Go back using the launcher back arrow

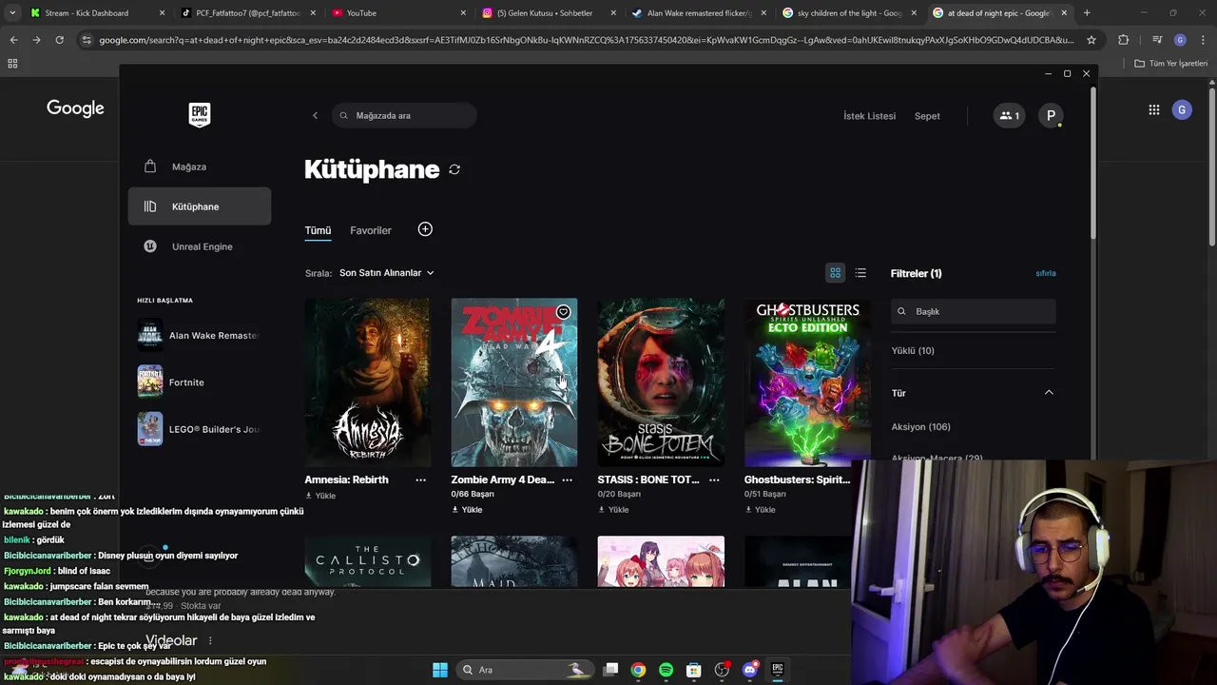pos(315,116)
